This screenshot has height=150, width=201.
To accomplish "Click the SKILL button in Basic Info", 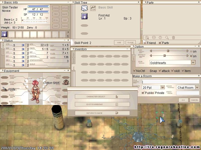I will 56,20.
